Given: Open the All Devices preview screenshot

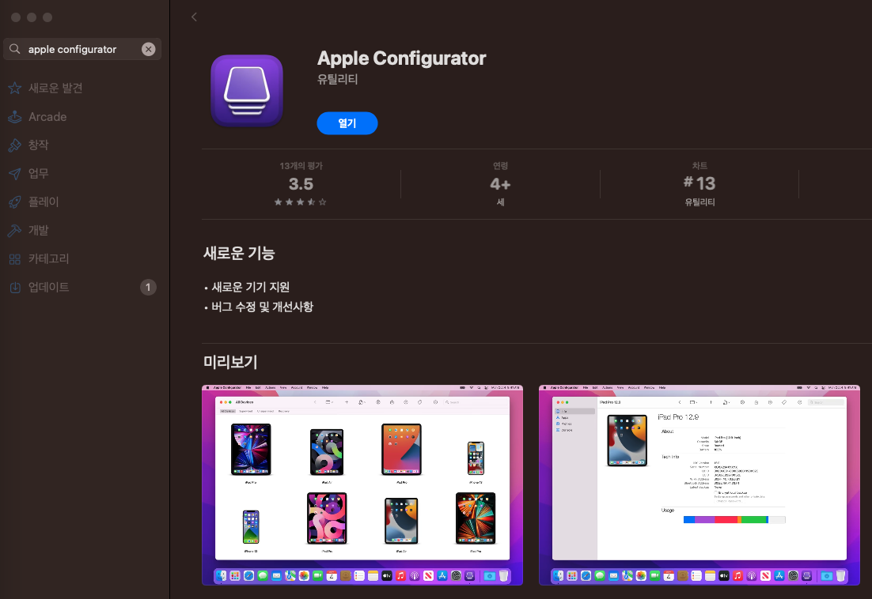Looking at the screenshot, I should pyautogui.click(x=362, y=484).
